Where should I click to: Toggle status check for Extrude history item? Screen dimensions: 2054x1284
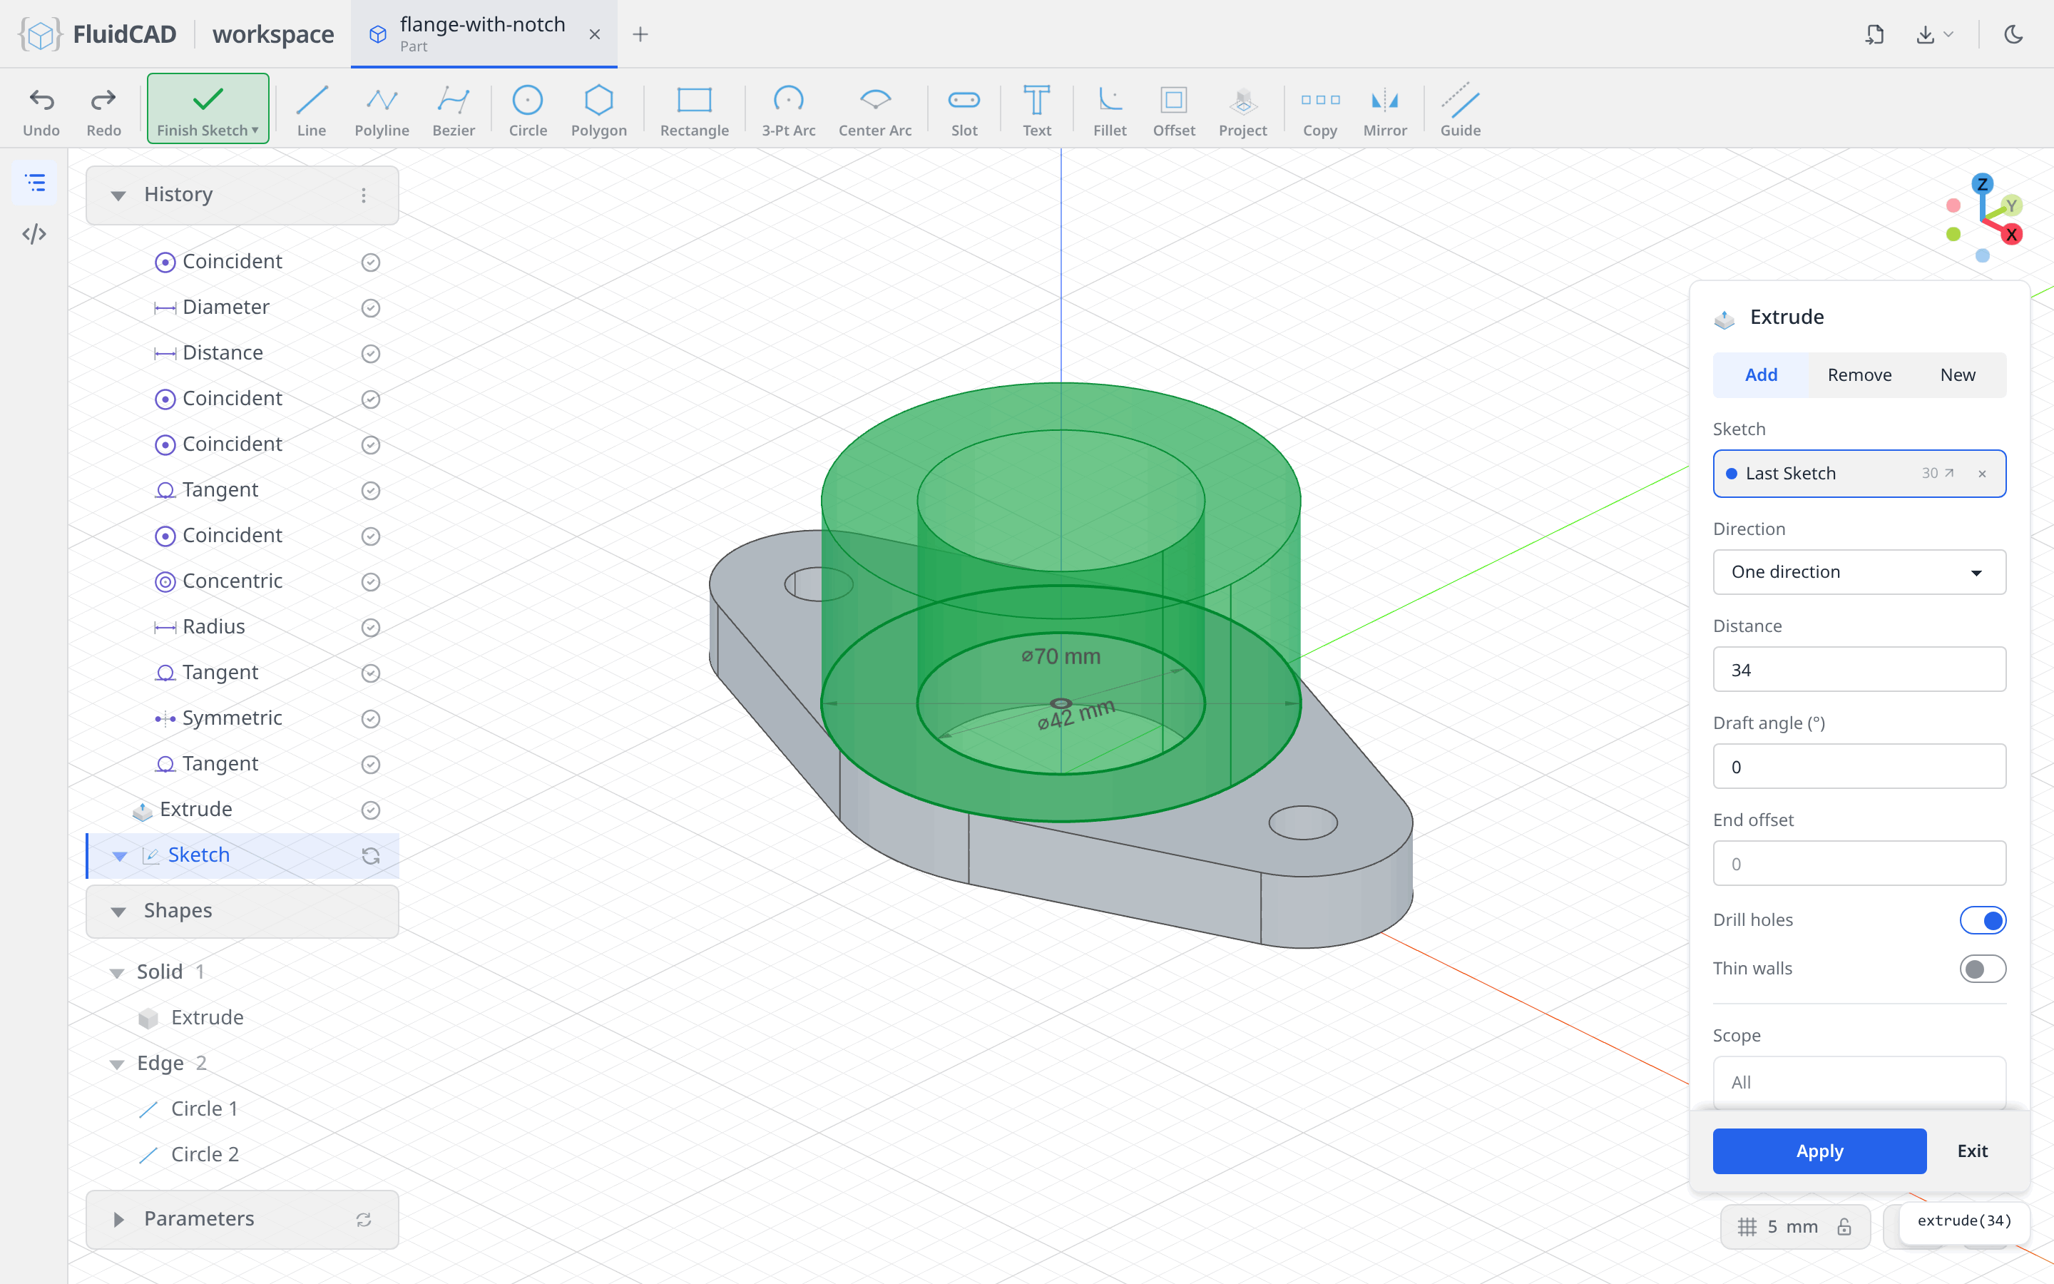(x=370, y=810)
